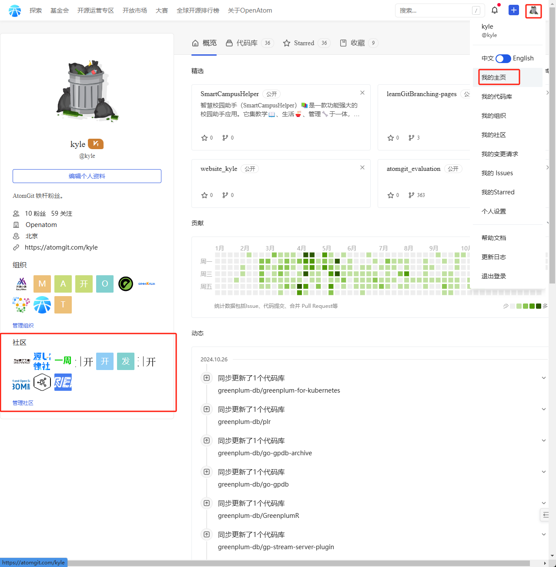
Task: Select 我的主页 in the user menu
Action: [x=507, y=77]
